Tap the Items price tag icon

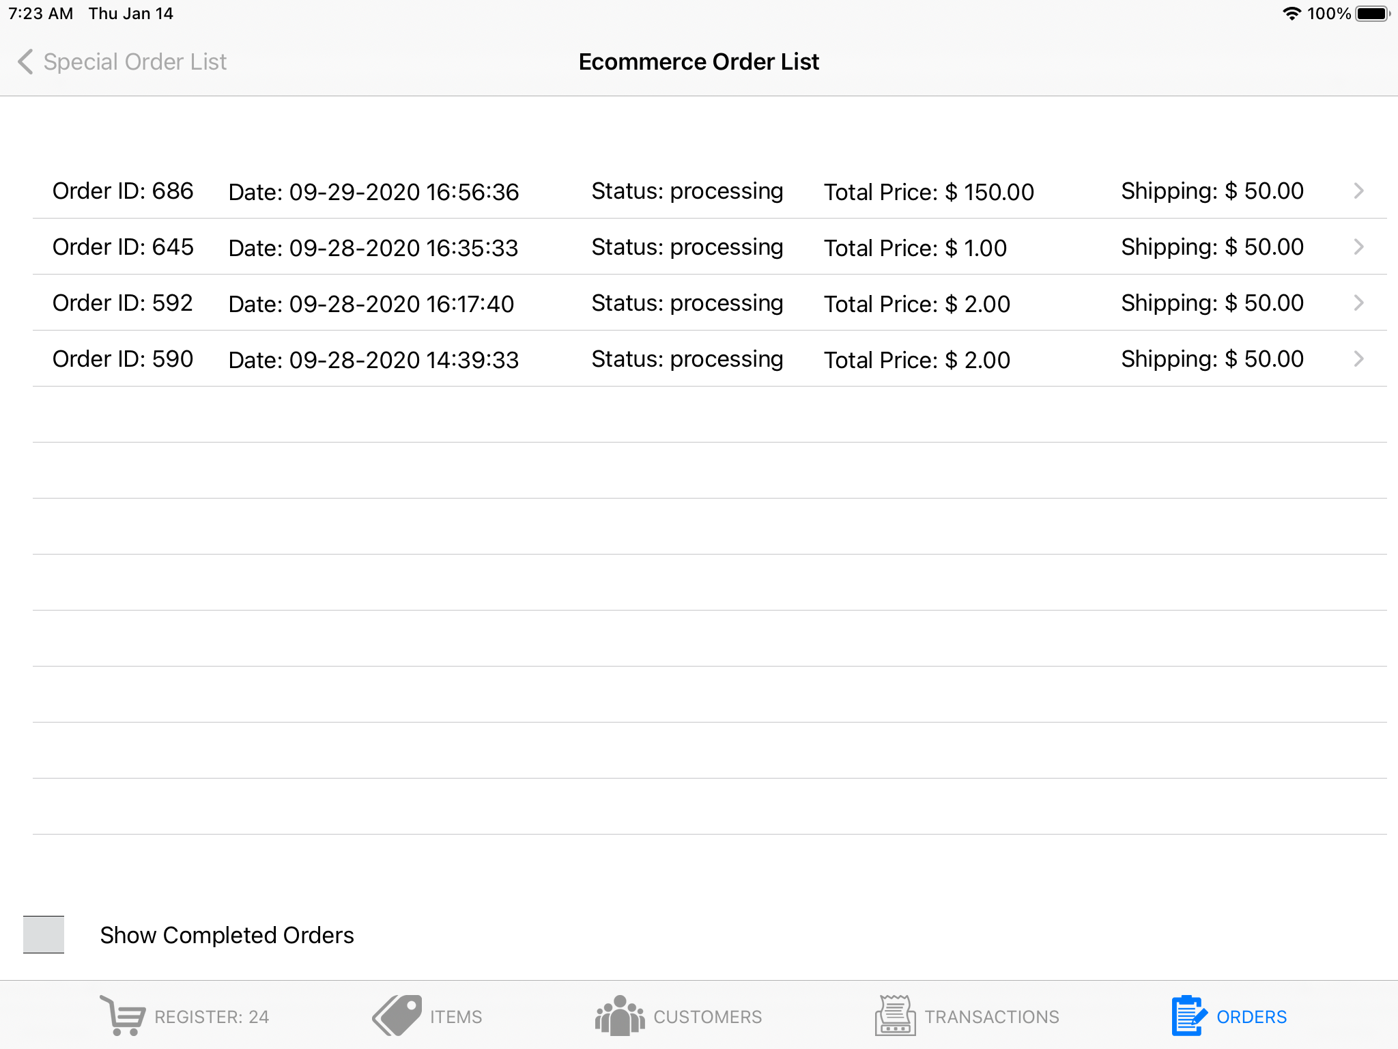pos(397,1016)
